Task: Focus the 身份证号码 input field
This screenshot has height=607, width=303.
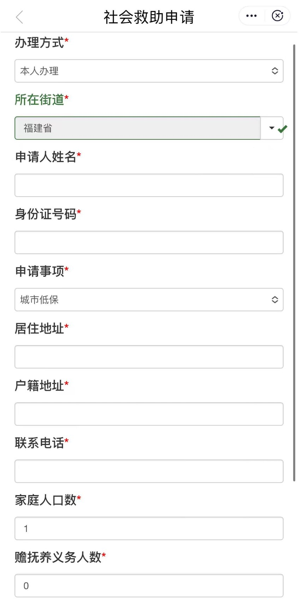Action: pyautogui.click(x=149, y=242)
